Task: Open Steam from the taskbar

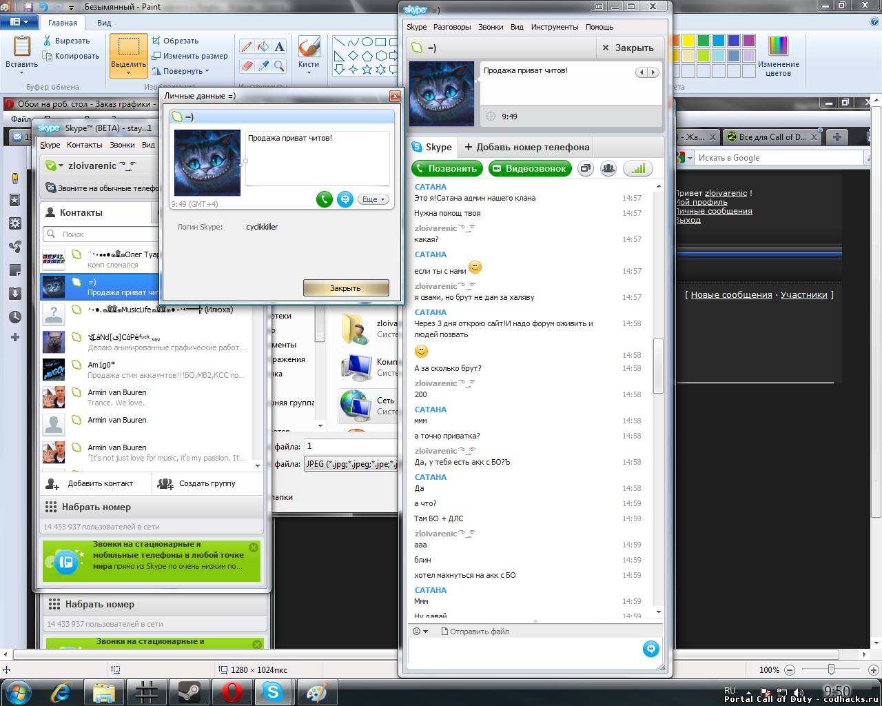Action: 189,692
